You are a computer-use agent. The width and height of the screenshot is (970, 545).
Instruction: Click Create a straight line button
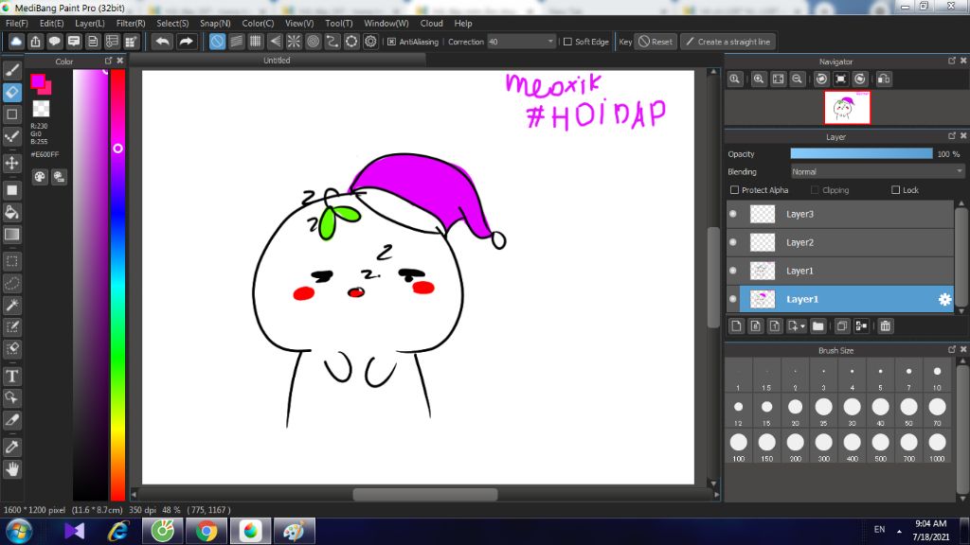pos(728,42)
